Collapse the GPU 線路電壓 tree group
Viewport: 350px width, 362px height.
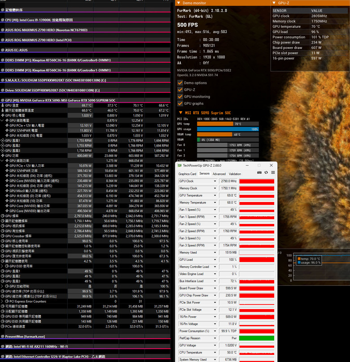coord(2,121)
